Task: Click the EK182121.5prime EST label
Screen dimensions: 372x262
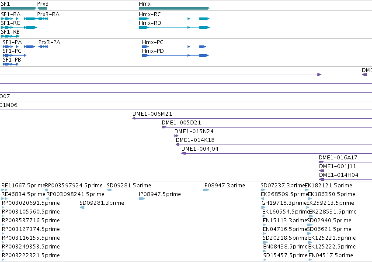Action: pos(328,186)
